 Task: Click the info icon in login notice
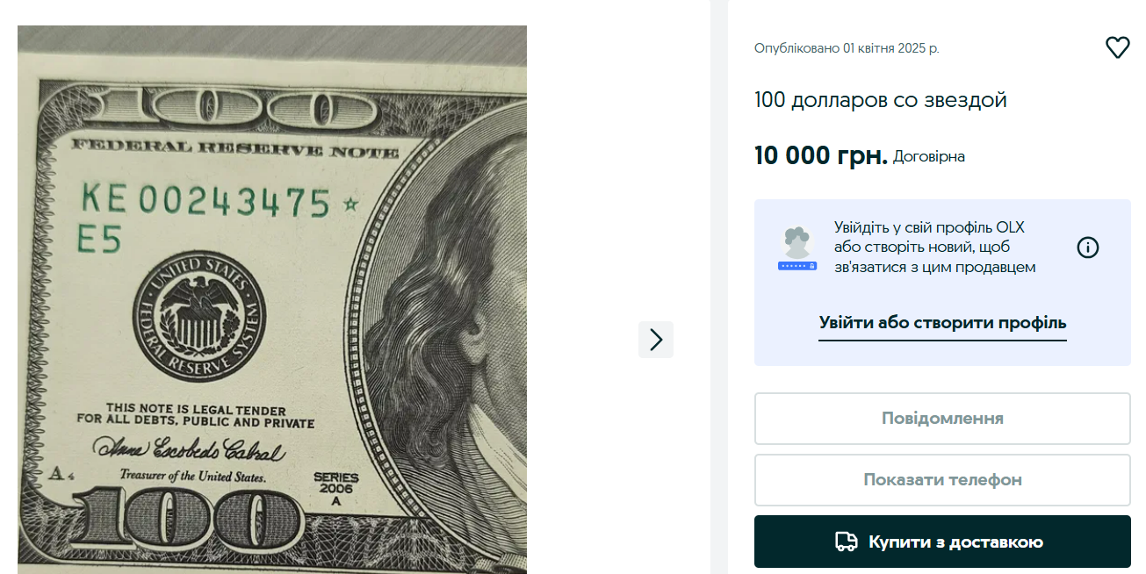point(1087,248)
